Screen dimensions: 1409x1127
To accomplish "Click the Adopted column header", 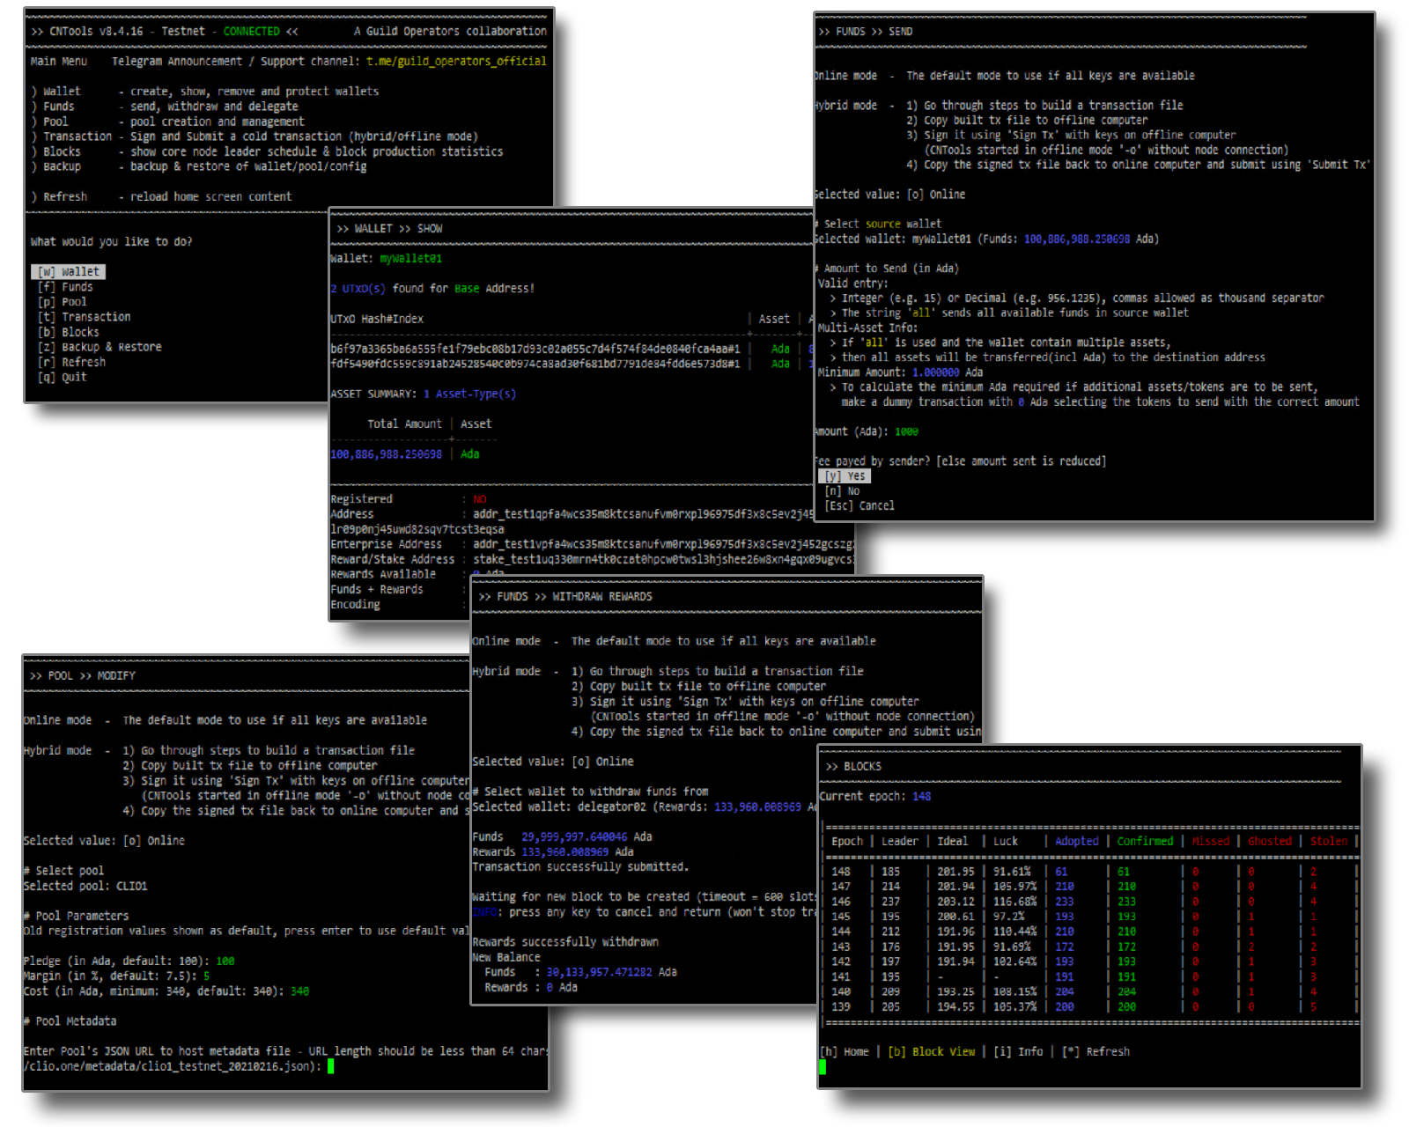I will coord(1077,842).
